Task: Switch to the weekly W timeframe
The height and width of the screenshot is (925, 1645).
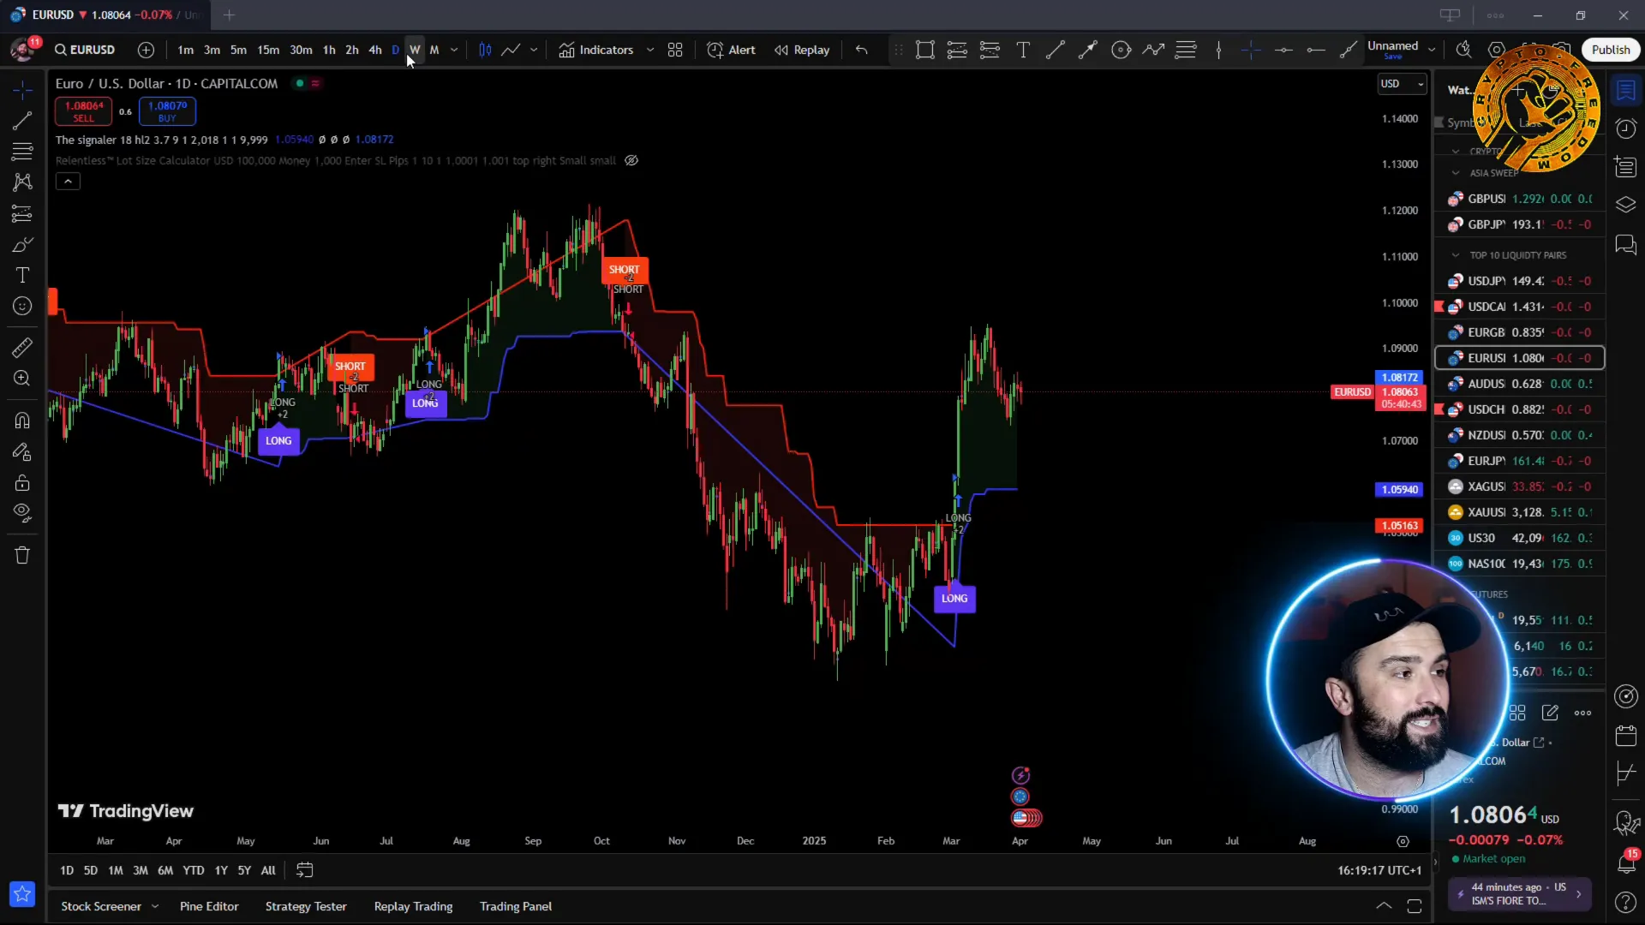Action: coord(415,50)
